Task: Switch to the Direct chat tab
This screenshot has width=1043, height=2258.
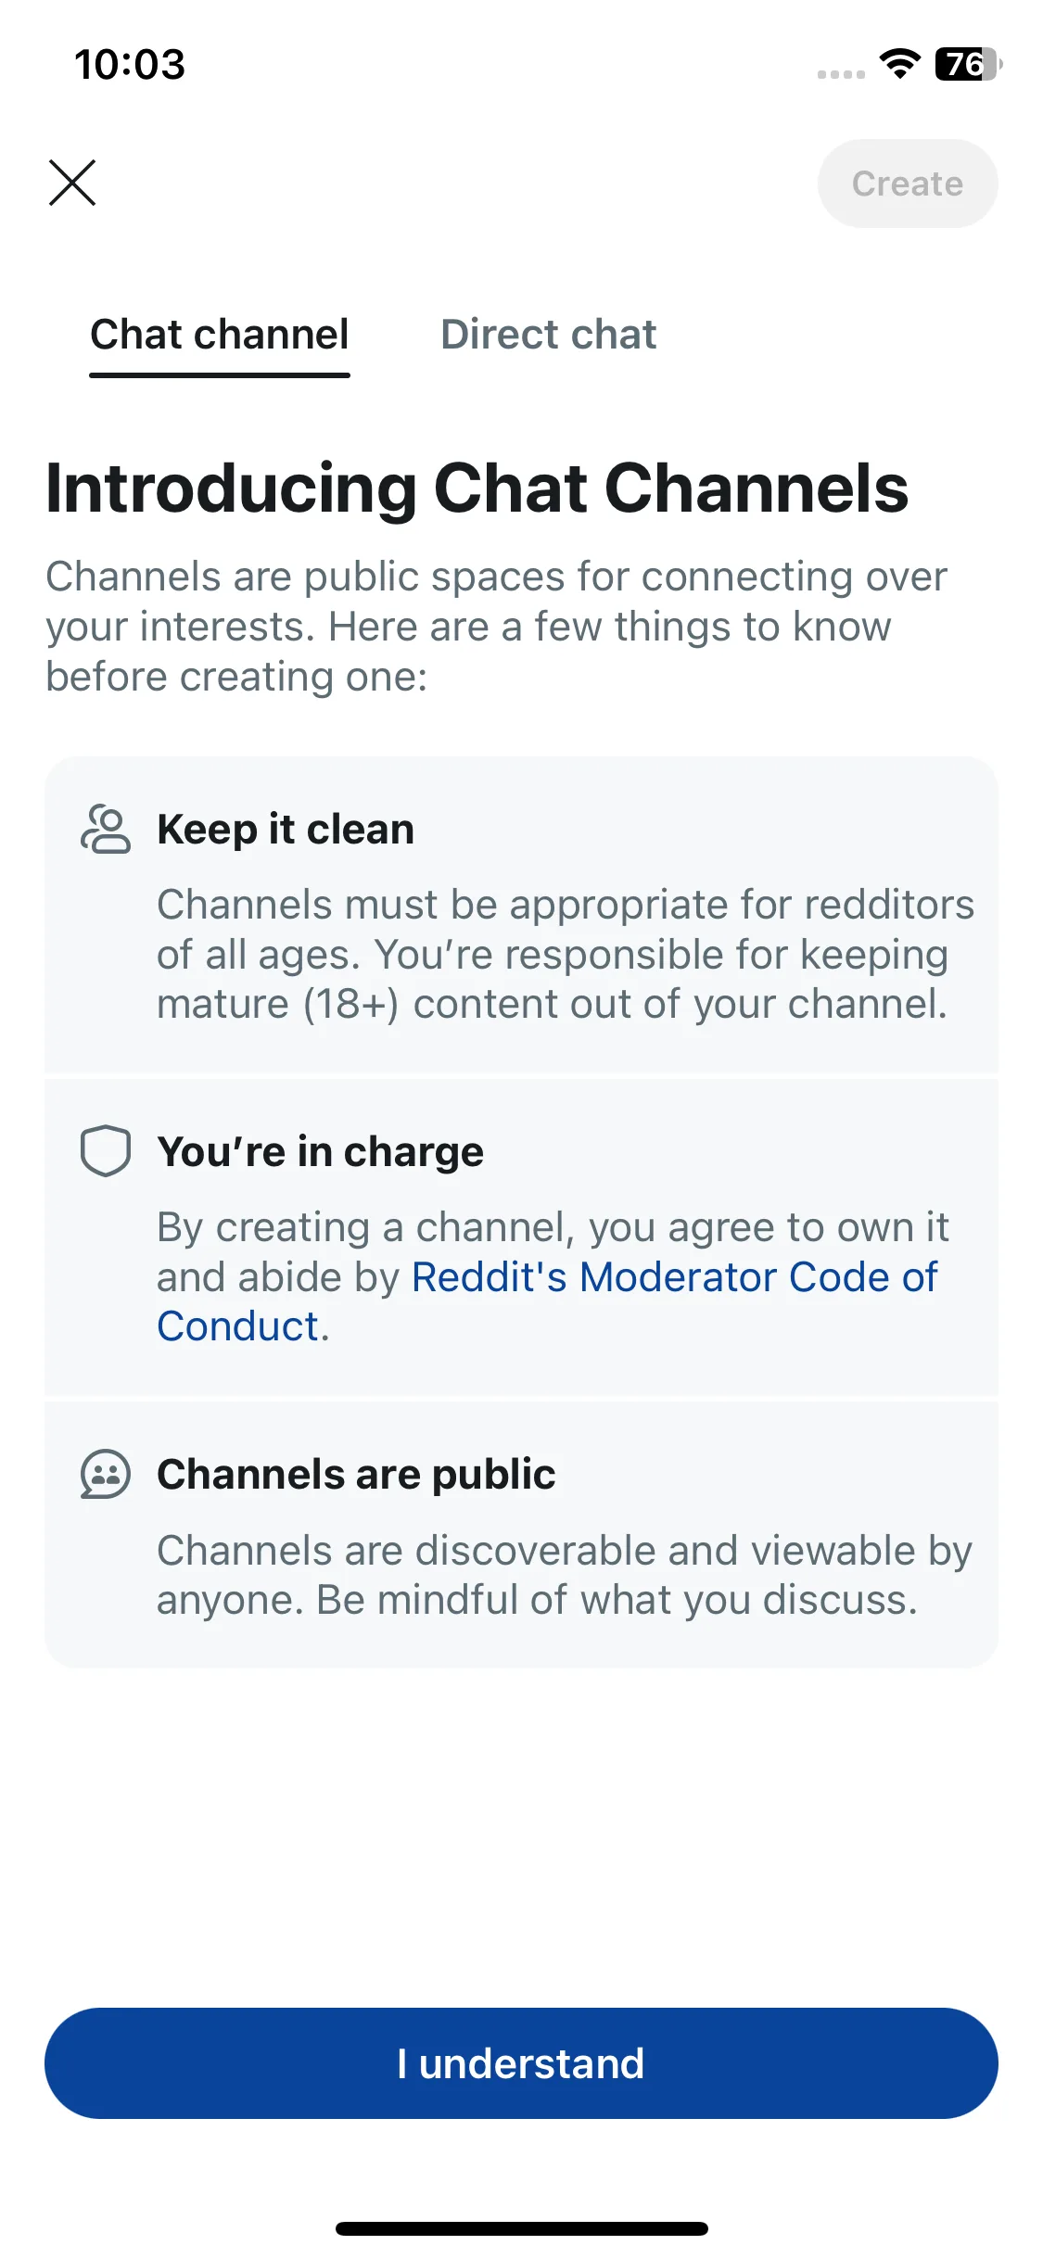Action: coord(548,335)
